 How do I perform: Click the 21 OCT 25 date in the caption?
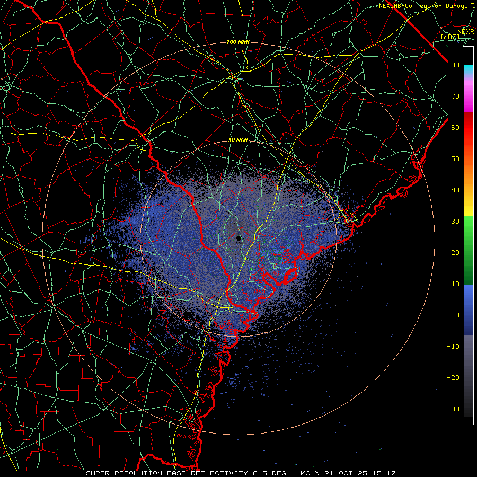pyautogui.click(x=345, y=473)
